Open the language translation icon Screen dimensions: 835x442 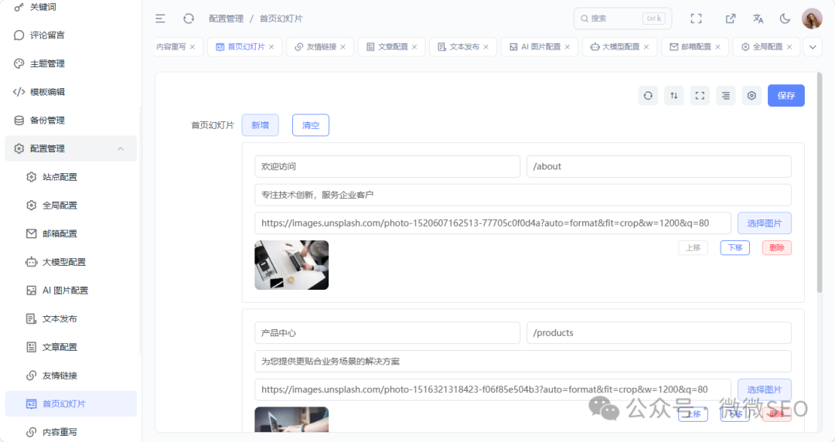coord(758,19)
